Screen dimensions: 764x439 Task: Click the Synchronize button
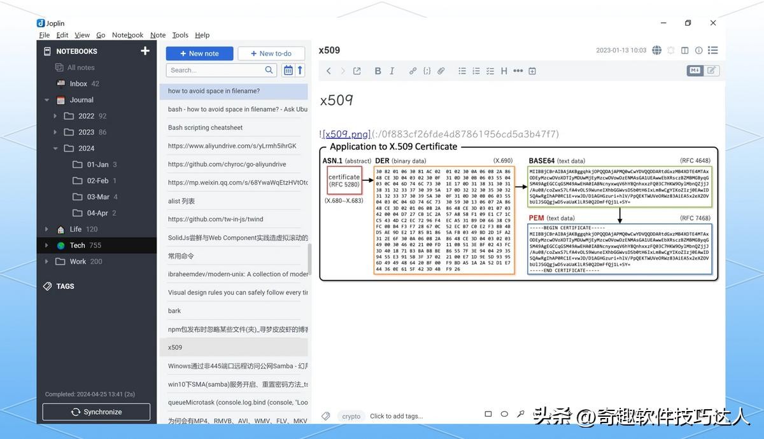pyautogui.click(x=96, y=412)
